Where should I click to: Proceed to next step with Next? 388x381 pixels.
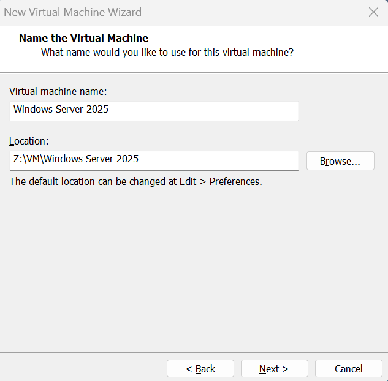pos(273,369)
